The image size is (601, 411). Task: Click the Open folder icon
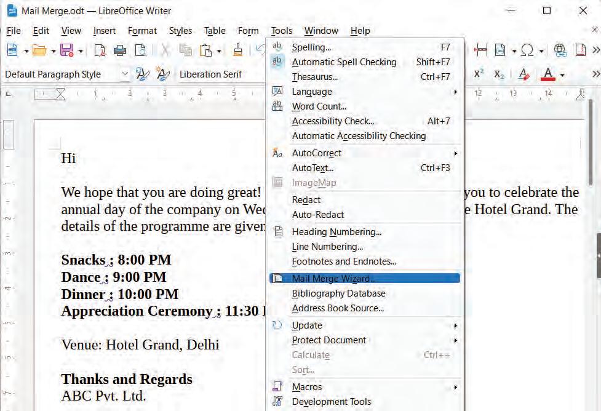point(39,50)
